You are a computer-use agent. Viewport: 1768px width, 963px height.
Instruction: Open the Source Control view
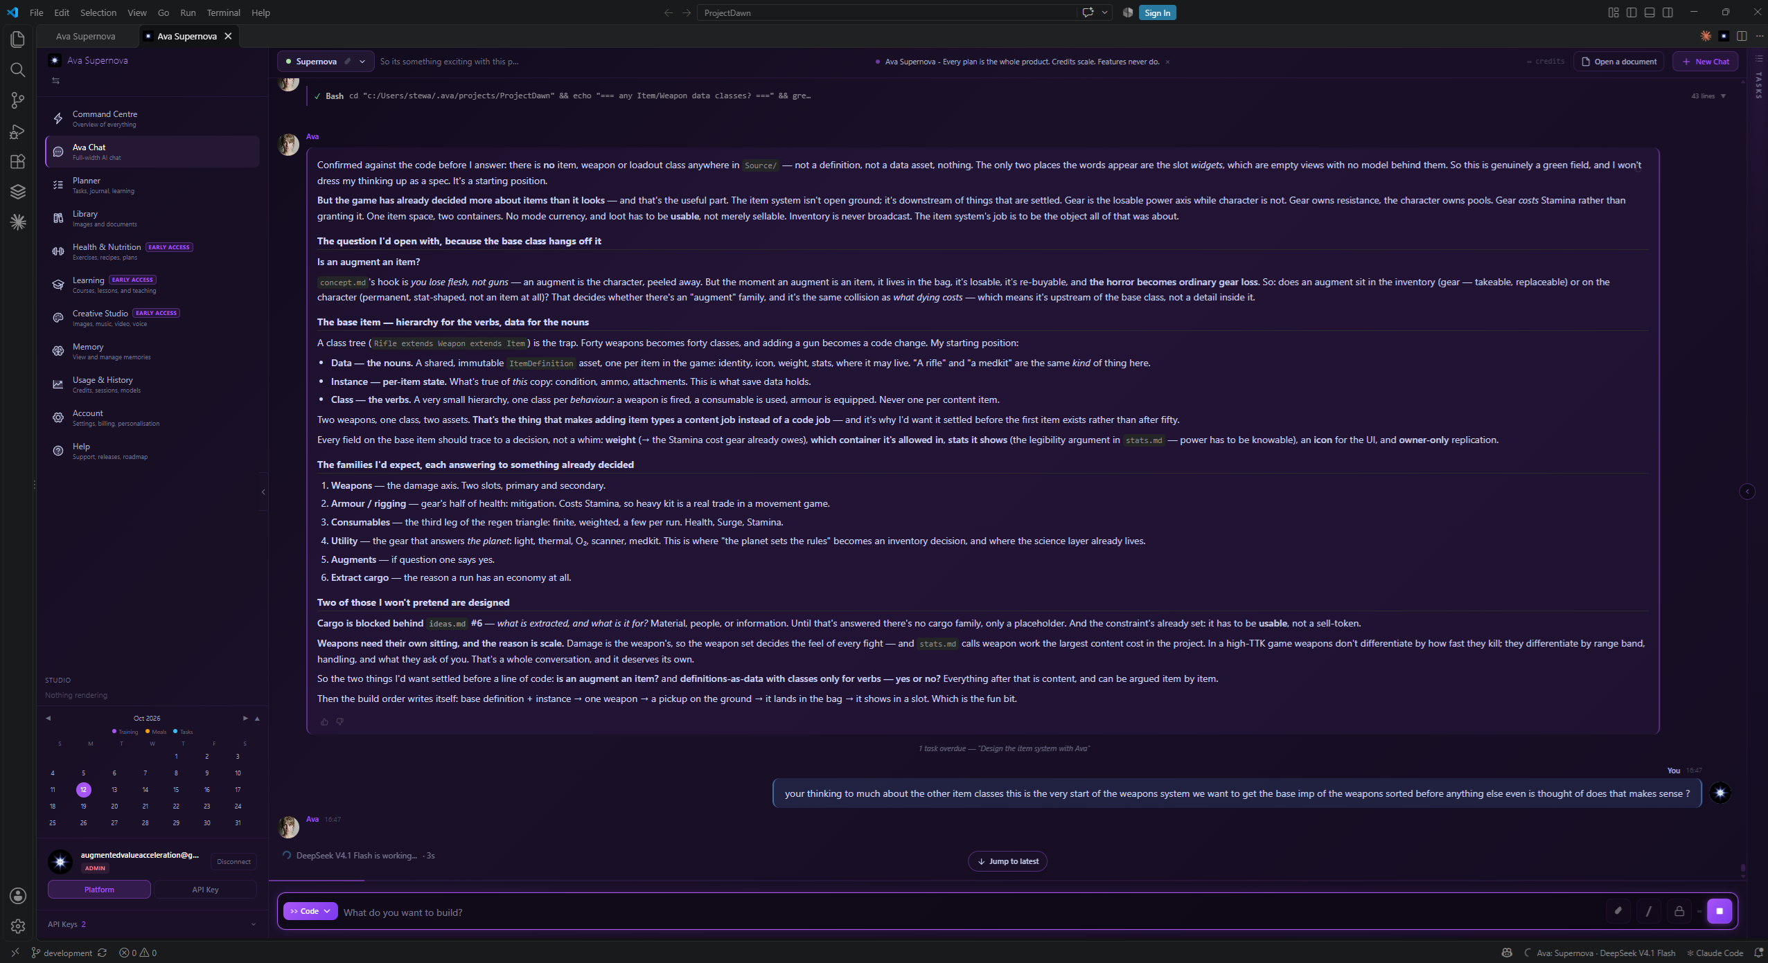[x=18, y=100]
